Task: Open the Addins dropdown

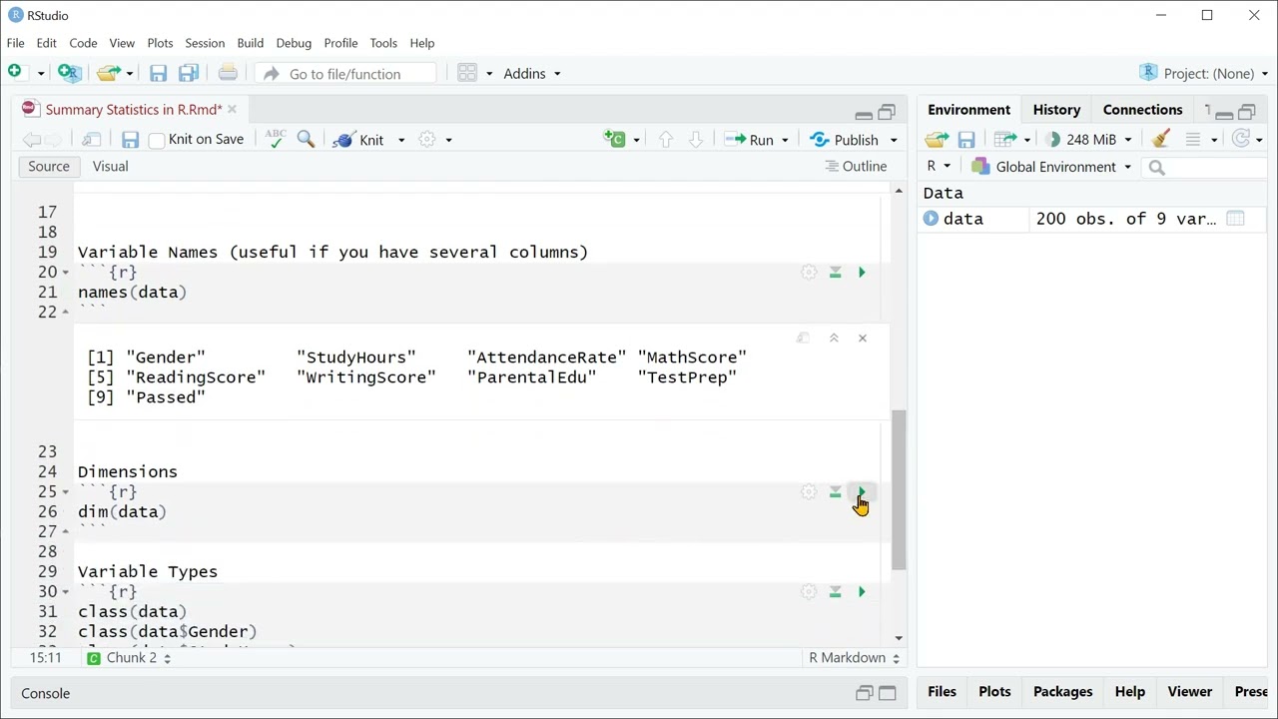Action: tap(532, 73)
